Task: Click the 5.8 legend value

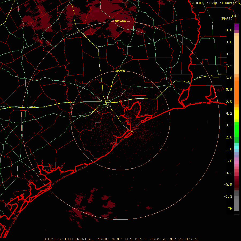Action: pos(229,89)
